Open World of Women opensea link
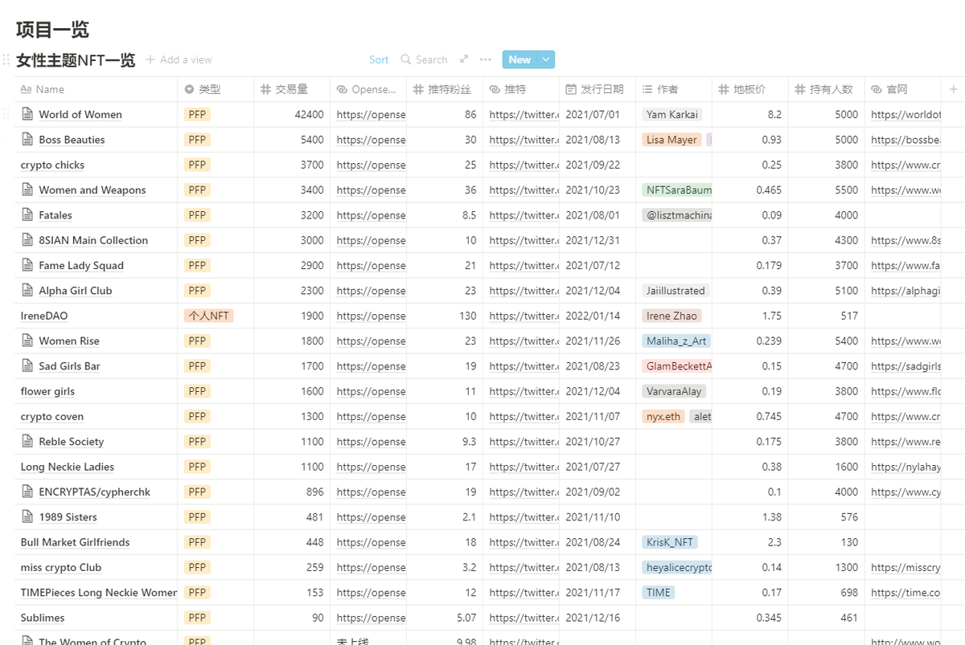Image resolution: width=965 pixels, height=645 pixels. point(371,114)
